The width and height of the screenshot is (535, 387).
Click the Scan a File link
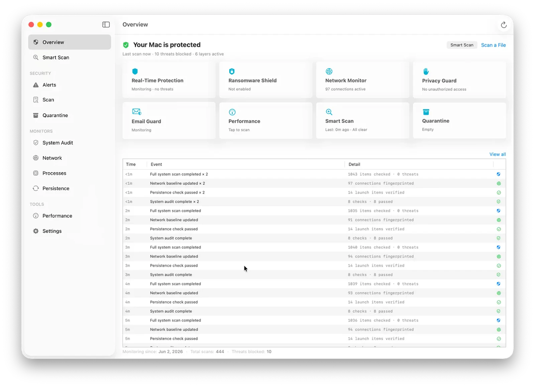coord(493,45)
